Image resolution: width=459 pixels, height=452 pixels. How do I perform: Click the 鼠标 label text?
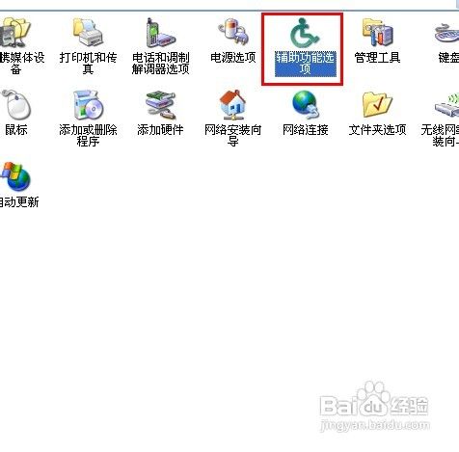tap(16, 130)
